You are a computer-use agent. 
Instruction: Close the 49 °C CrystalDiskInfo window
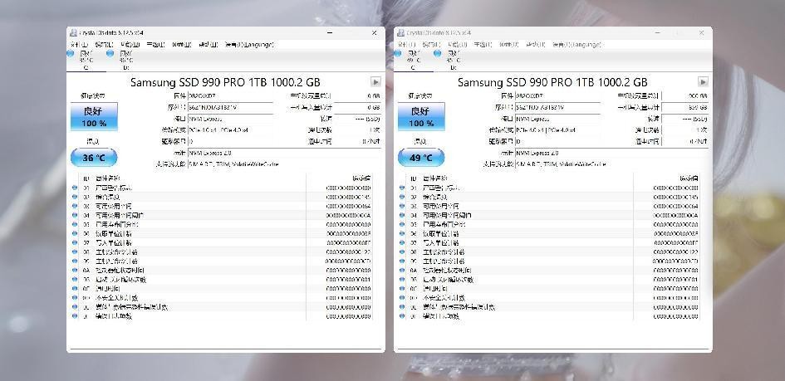(701, 33)
